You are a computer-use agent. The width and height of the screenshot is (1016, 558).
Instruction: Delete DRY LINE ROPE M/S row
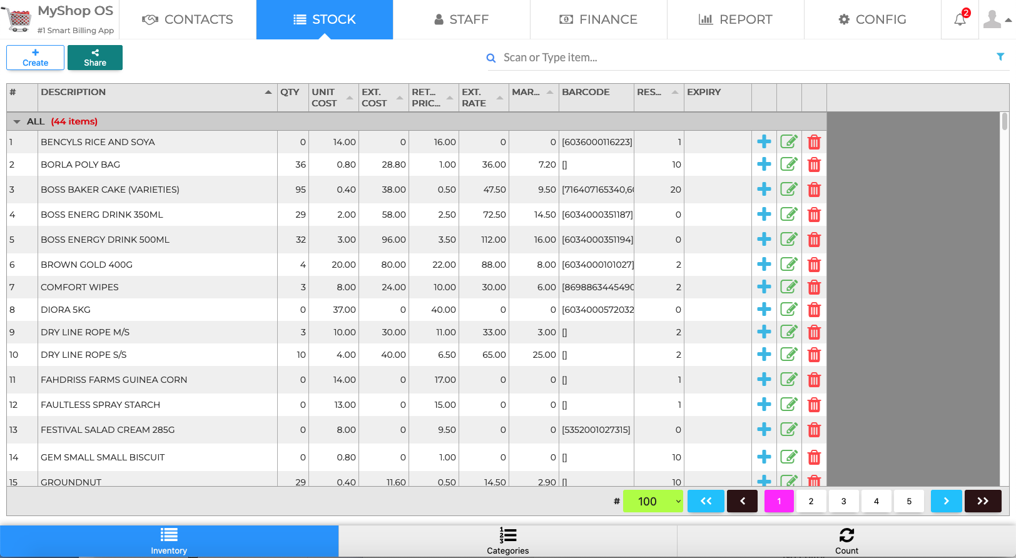[814, 332]
